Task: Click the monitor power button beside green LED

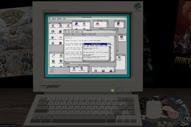Action: click(x=119, y=90)
